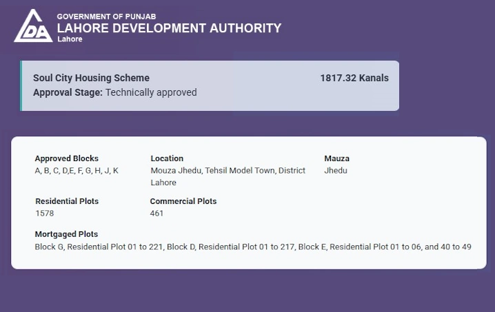
Task: Click the Commercial Plots heading
Action: 183,201
